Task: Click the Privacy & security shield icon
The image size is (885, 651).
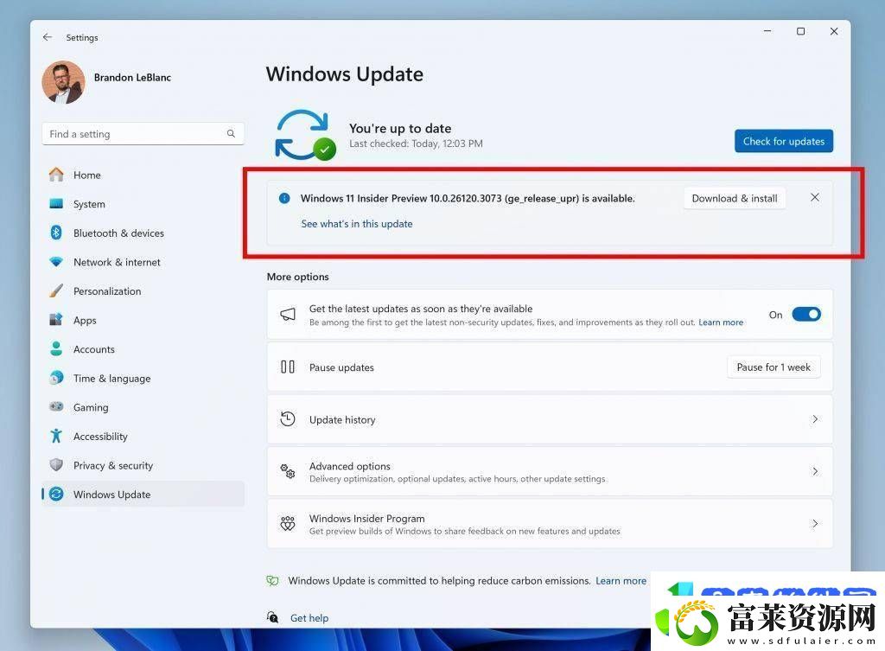Action: pyautogui.click(x=56, y=464)
